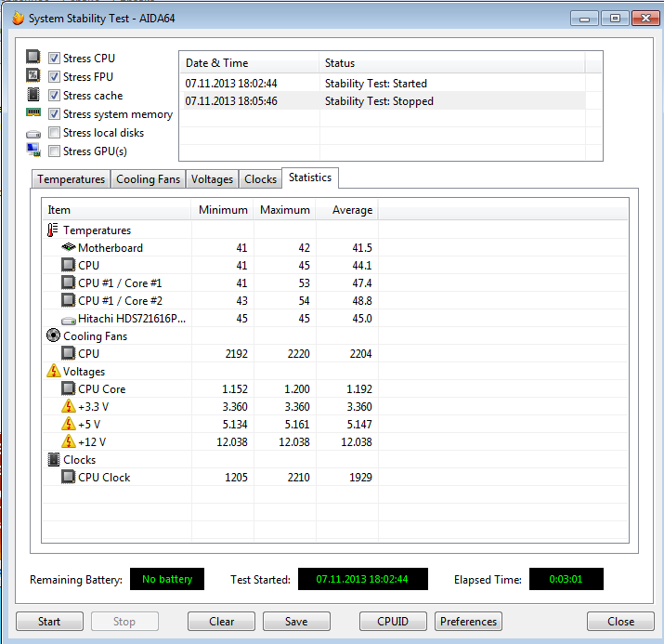Image resolution: width=664 pixels, height=644 pixels.
Task: Click the CPU chip icon beside Stress CPU
Action: (33, 57)
